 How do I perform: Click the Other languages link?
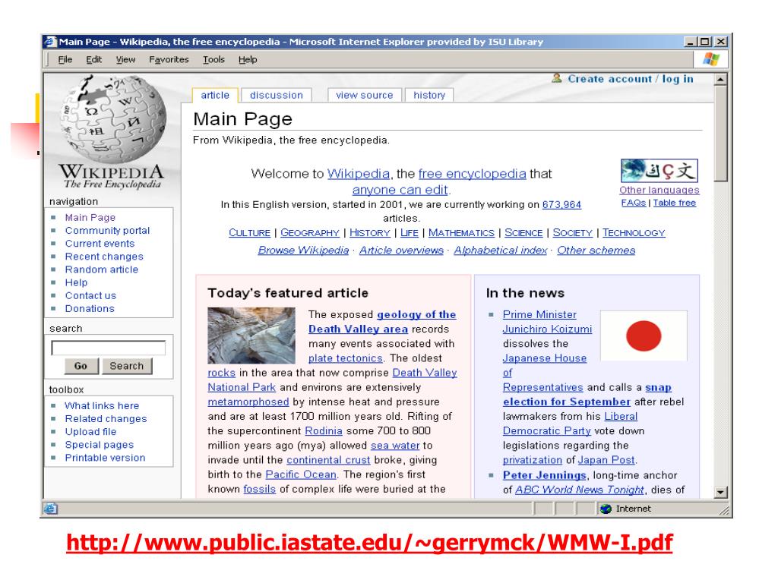[x=659, y=190]
